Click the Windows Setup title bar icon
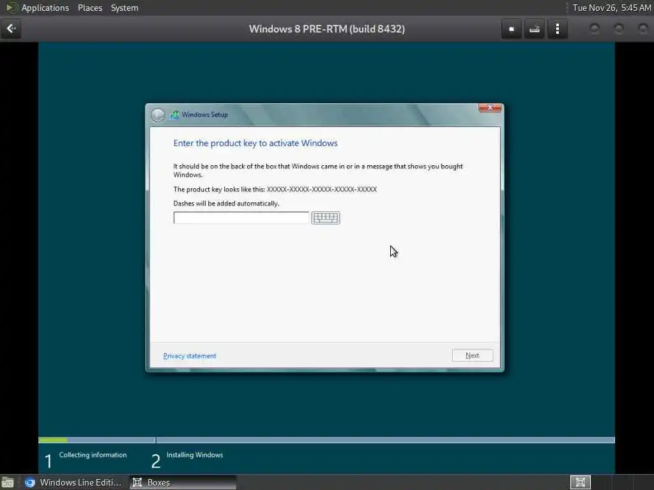The width and height of the screenshot is (654, 490). [174, 115]
